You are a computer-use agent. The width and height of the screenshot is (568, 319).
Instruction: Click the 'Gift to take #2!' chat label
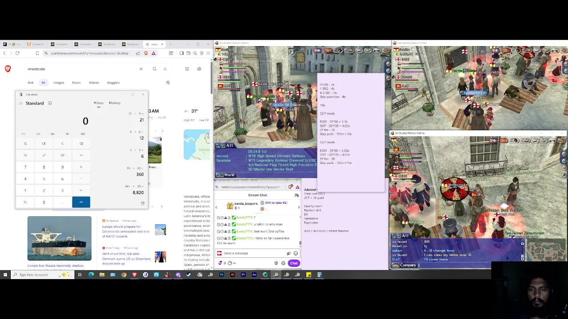pos(276,203)
